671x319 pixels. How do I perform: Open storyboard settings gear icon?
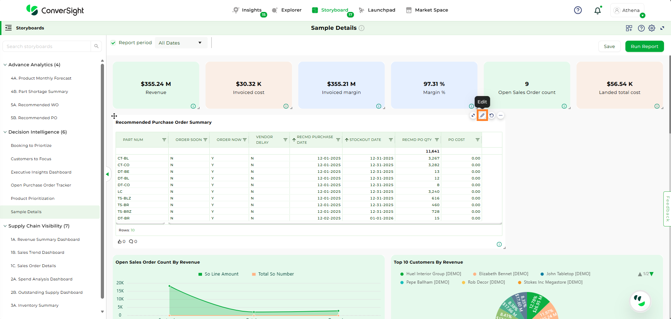(652, 28)
